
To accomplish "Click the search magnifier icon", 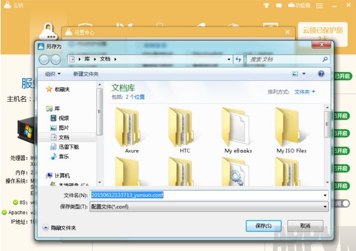I will [x=325, y=59].
